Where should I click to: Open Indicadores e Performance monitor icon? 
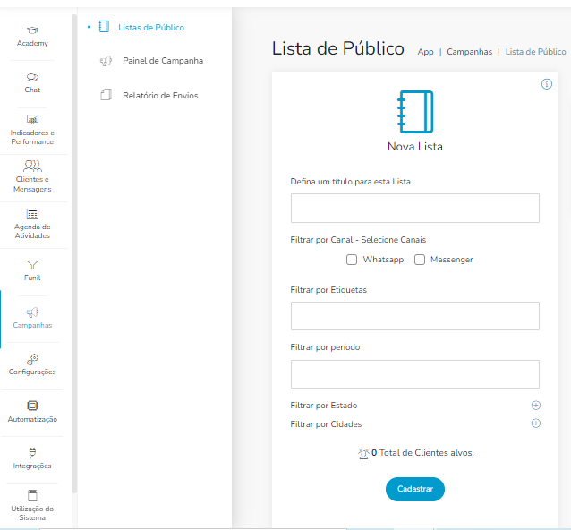pyautogui.click(x=32, y=119)
